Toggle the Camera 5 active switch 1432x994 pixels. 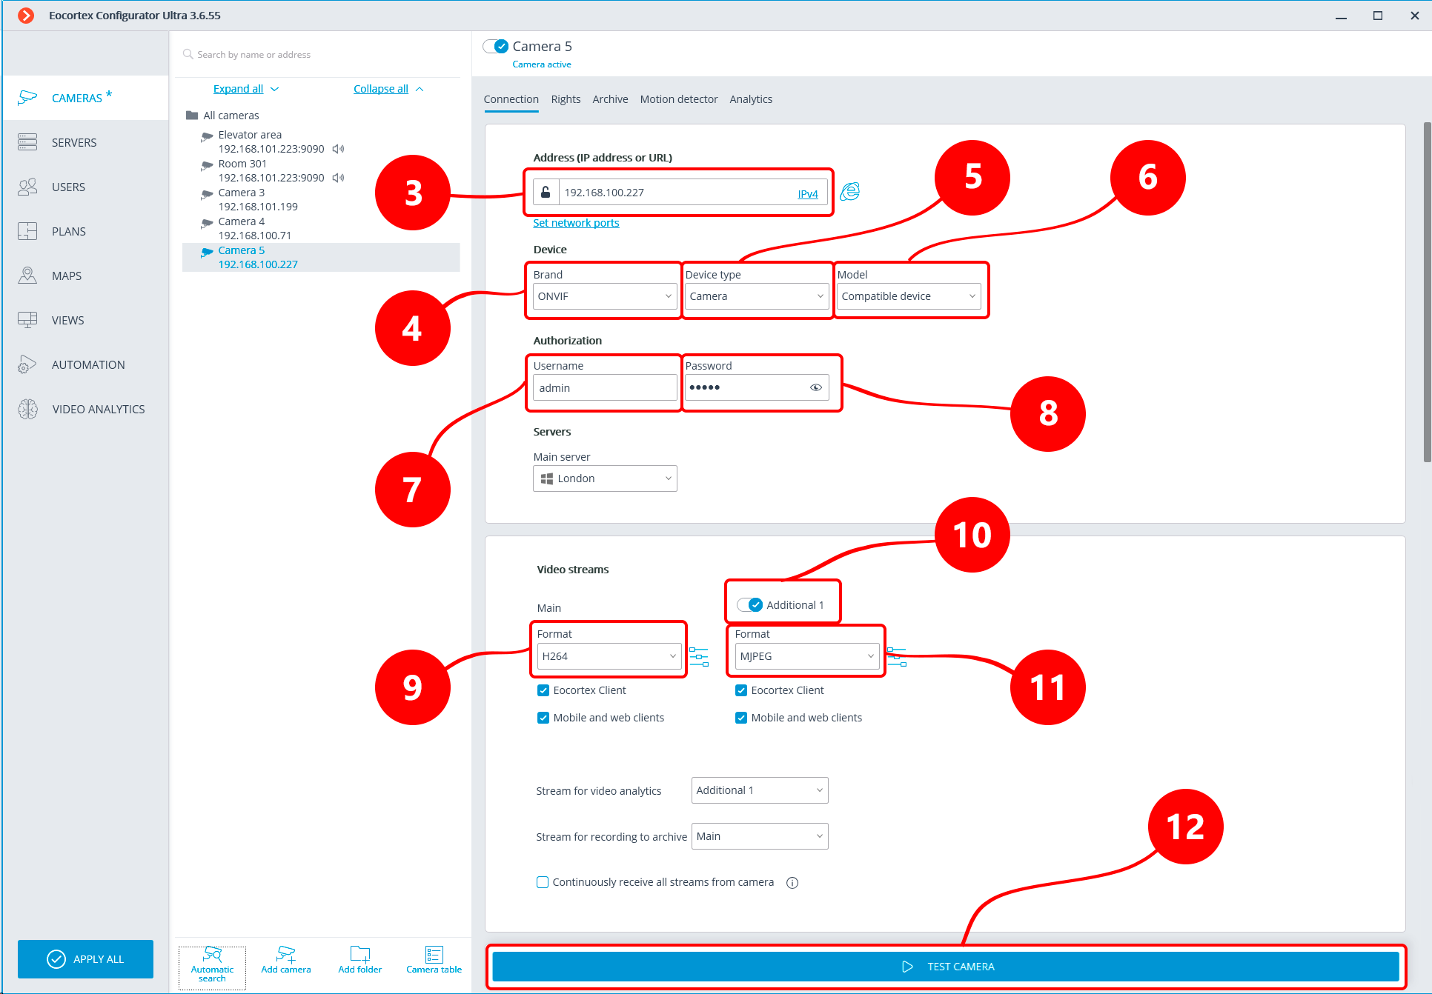click(495, 46)
